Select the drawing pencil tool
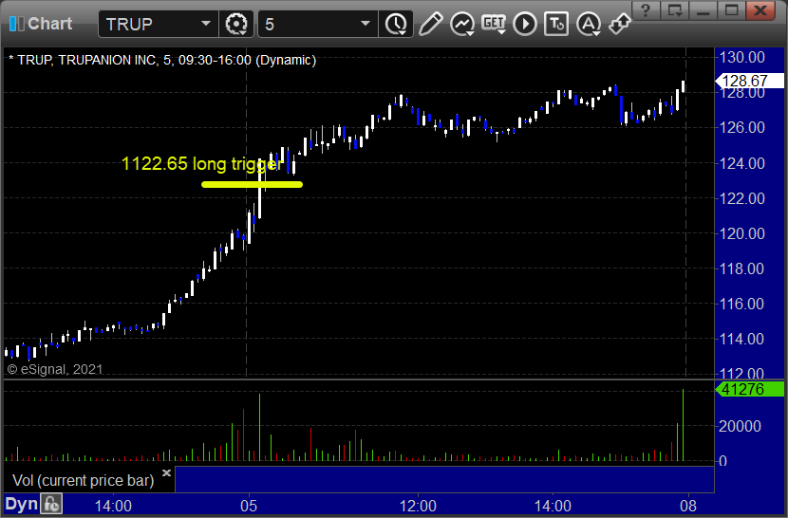Viewport: 788px width, 518px height. [430, 24]
